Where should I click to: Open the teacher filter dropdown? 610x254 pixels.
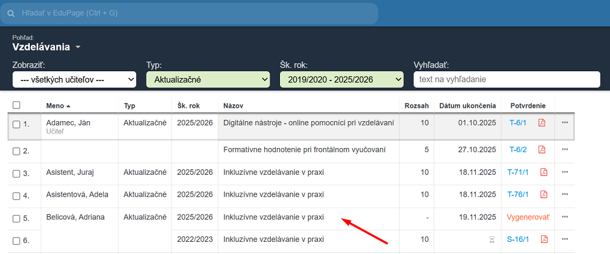(74, 79)
